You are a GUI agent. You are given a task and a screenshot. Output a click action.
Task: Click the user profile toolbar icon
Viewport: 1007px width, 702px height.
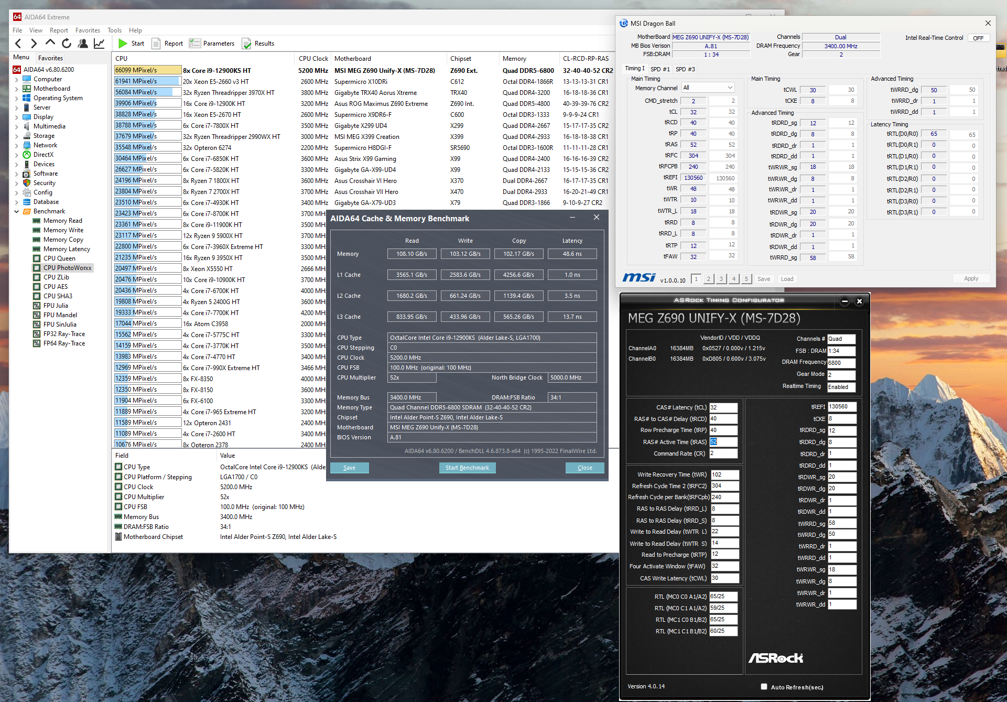[82, 44]
